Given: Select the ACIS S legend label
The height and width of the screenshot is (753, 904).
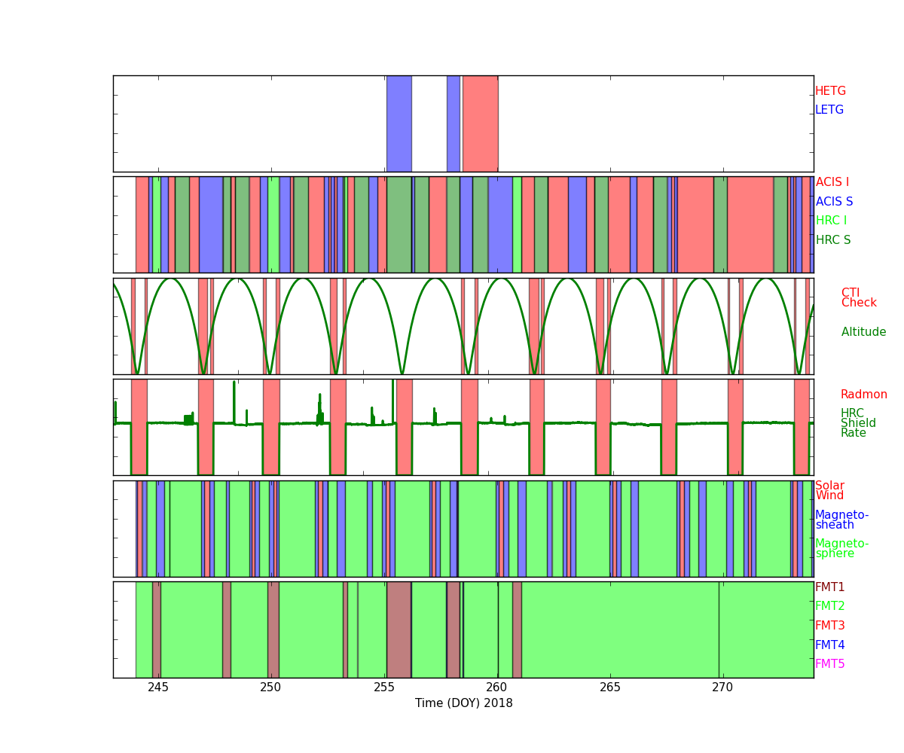Looking at the screenshot, I should pyautogui.click(x=834, y=202).
